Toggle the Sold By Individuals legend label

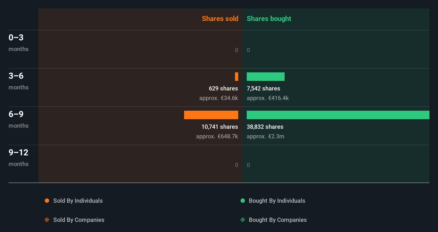click(78, 201)
